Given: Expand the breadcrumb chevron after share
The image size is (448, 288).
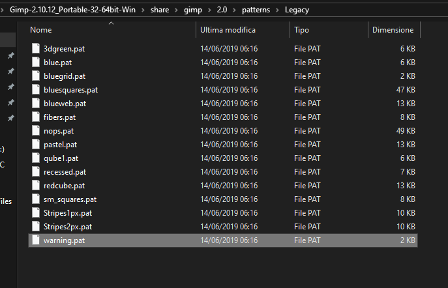Looking at the screenshot, I should click(x=176, y=10).
